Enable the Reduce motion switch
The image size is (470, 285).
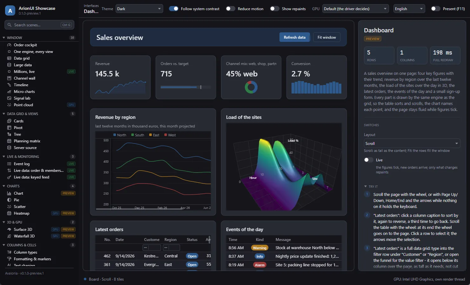pyautogui.click(x=231, y=9)
